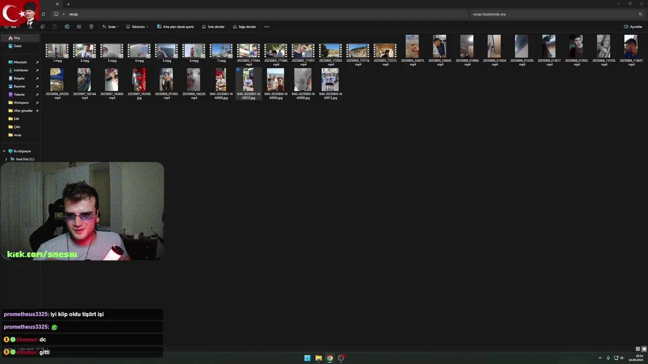
Task: Switch to large thumbnails view icon in status bar
Action: pos(644,349)
